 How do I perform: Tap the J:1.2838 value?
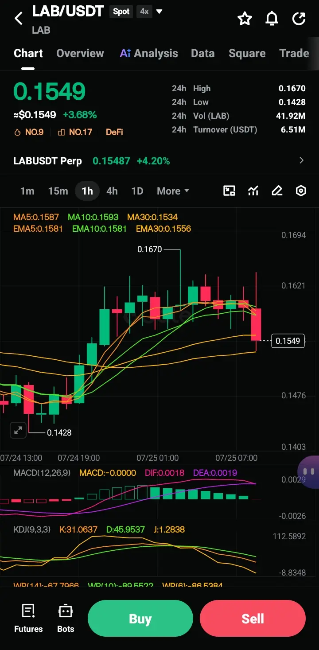[169, 529]
